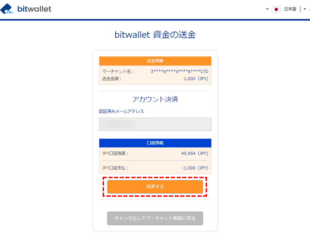
Task: Select the 40,954 (JPY) balance value
Action: coord(195,153)
